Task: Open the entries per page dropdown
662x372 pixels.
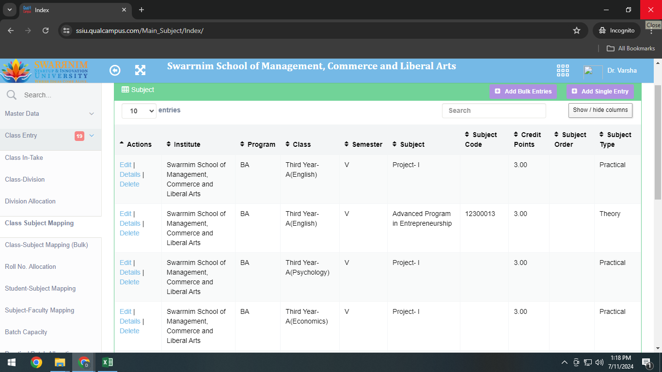Action: pyautogui.click(x=139, y=111)
